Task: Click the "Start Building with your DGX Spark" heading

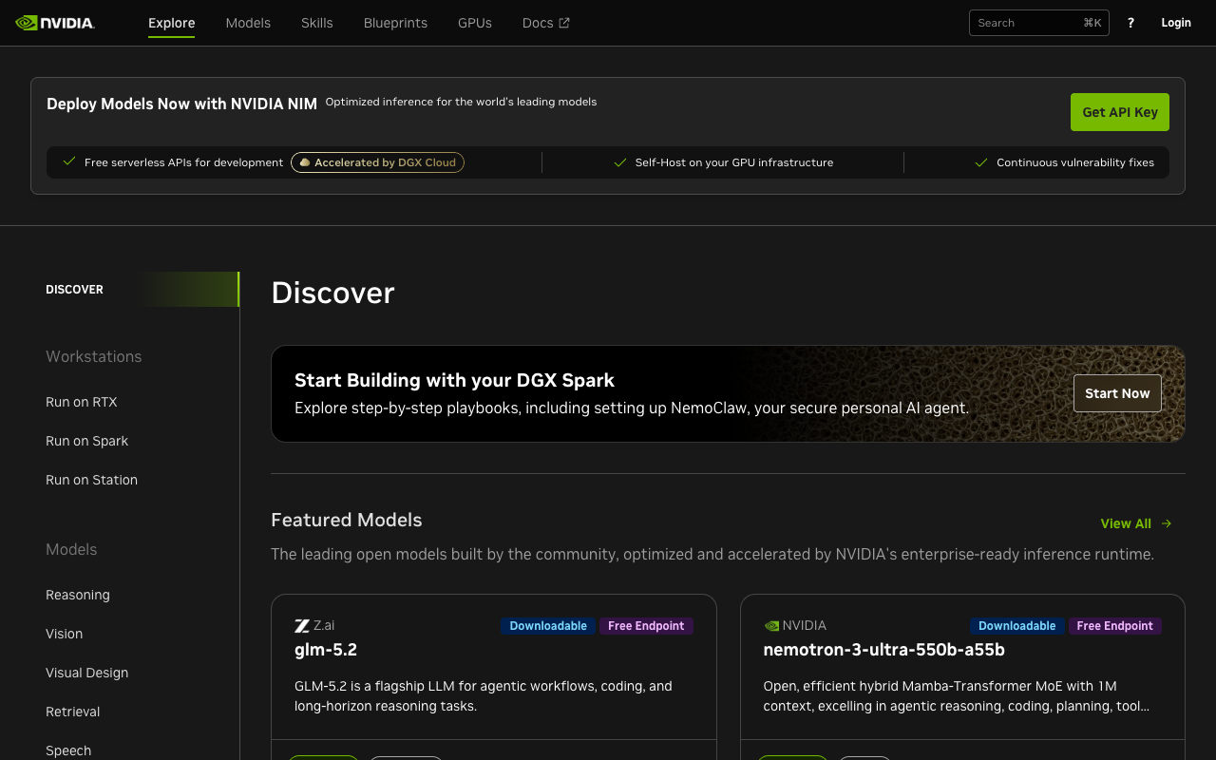Action: click(454, 380)
